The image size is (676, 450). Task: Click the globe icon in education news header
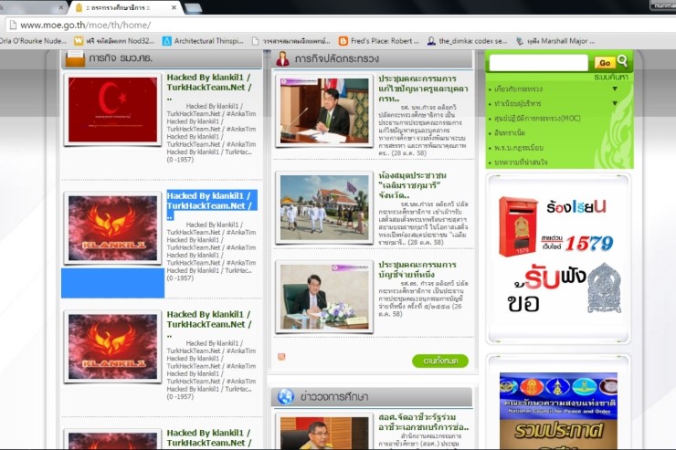[x=286, y=396]
